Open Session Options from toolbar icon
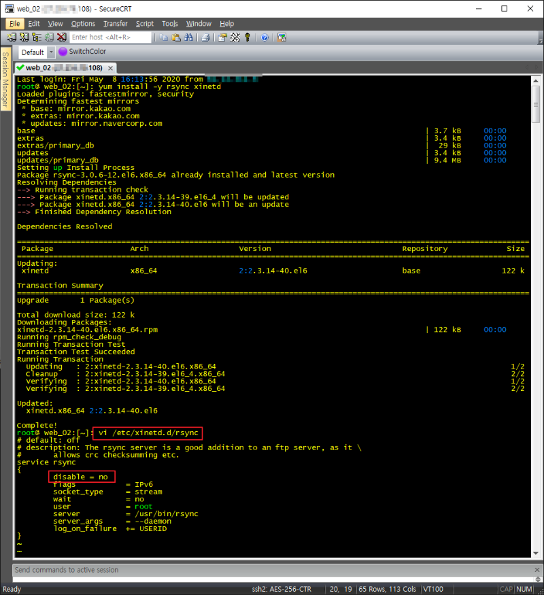 222,37
